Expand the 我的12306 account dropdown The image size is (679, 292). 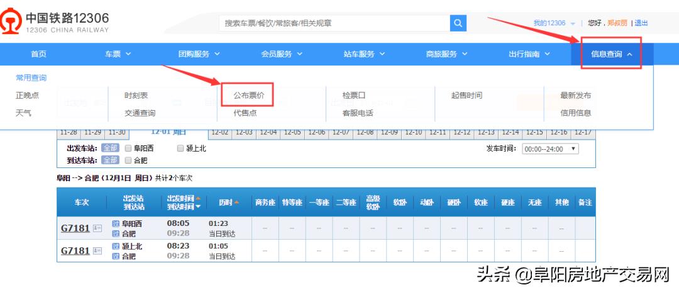(554, 23)
